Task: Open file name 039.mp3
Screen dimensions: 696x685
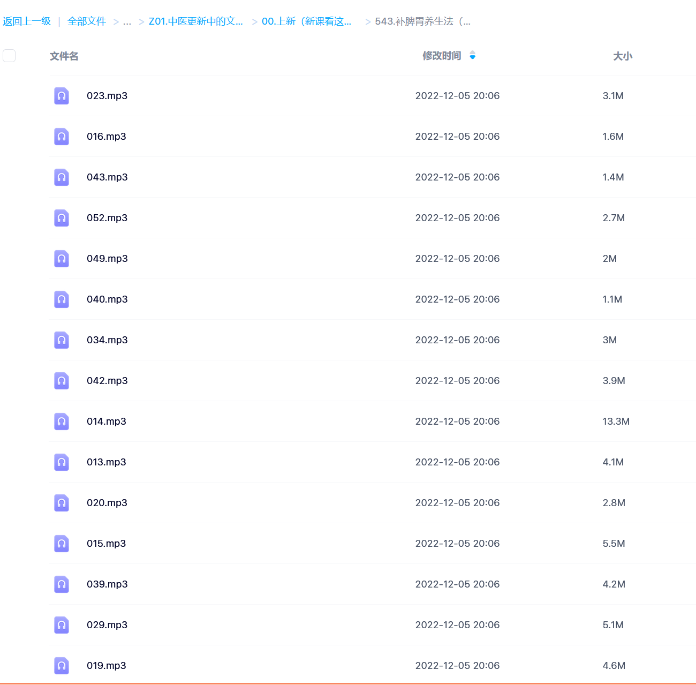Action: click(107, 584)
